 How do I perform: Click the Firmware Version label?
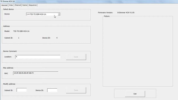pyautogui.click(x=105, y=12)
